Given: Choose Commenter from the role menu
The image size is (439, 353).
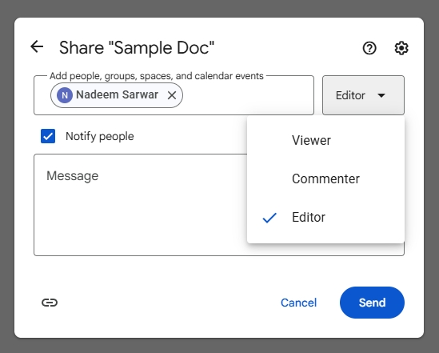Looking at the screenshot, I should coord(325,179).
